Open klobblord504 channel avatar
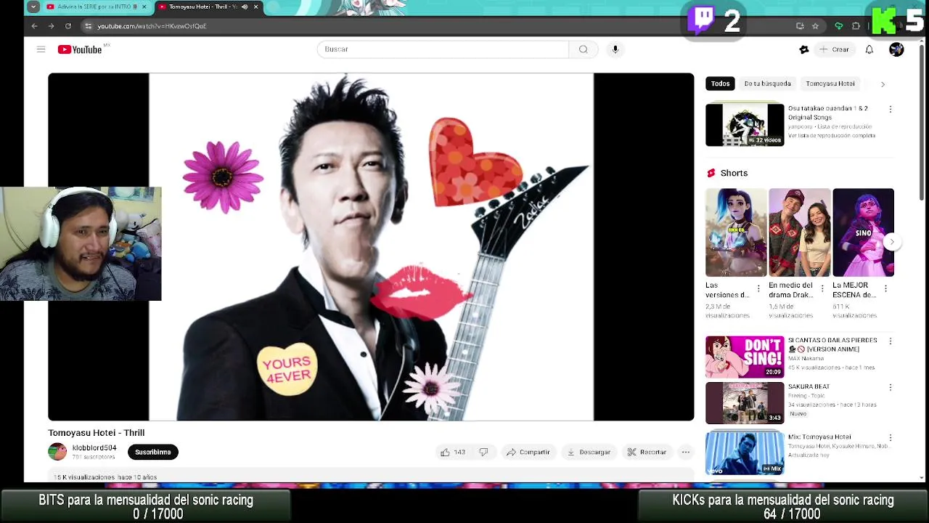Screen dimensions: 929x523 57,452
